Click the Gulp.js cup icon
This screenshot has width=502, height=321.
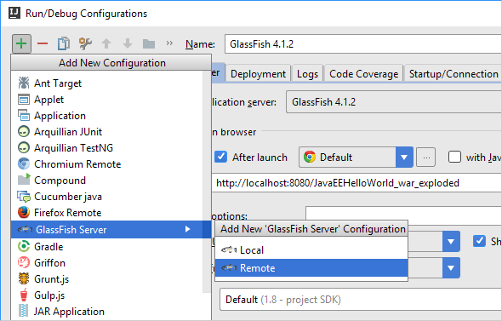point(24,295)
